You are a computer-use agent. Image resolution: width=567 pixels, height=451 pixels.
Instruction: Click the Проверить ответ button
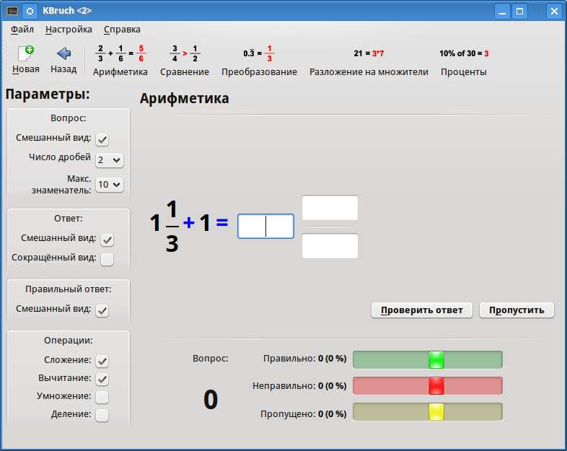pyautogui.click(x=421, y=310)
